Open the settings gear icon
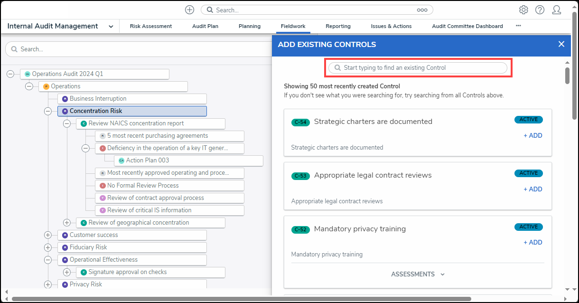579x303 pixels. 523,10
